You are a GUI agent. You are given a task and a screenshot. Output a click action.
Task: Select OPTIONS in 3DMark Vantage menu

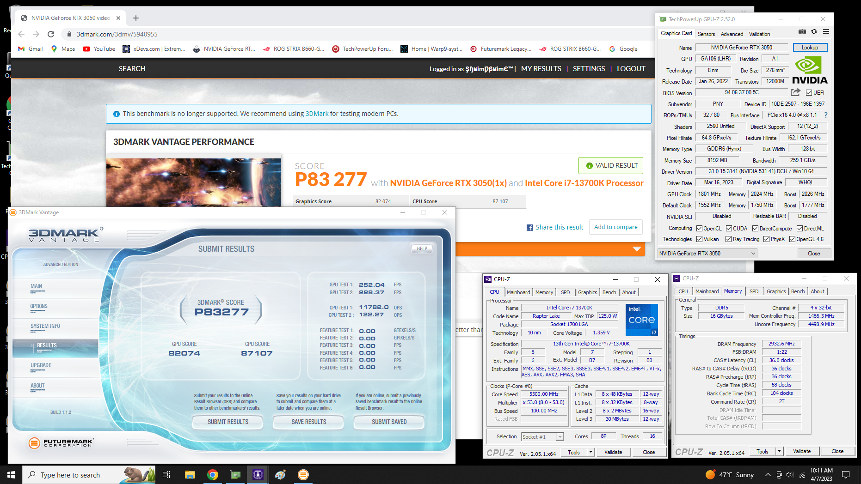point(39,306)
